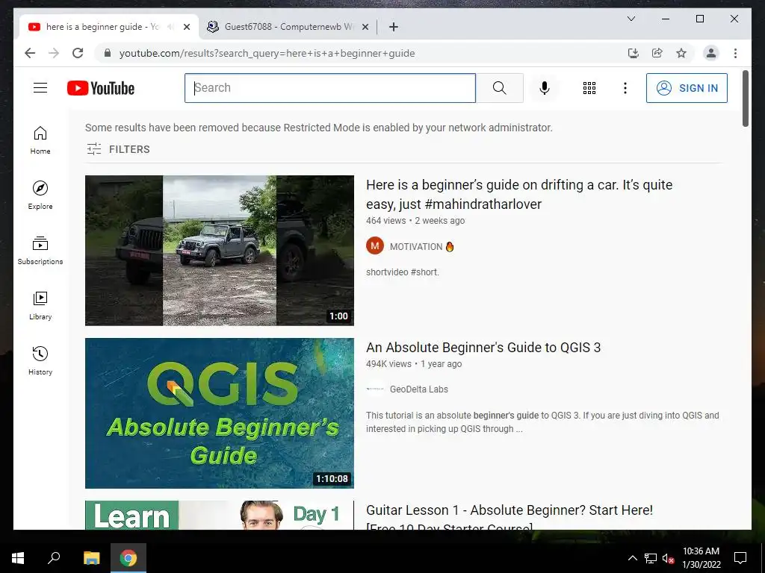The image size is (765, 573).
Task: Go to Home in the sidebar
Action: coord(40,140)
